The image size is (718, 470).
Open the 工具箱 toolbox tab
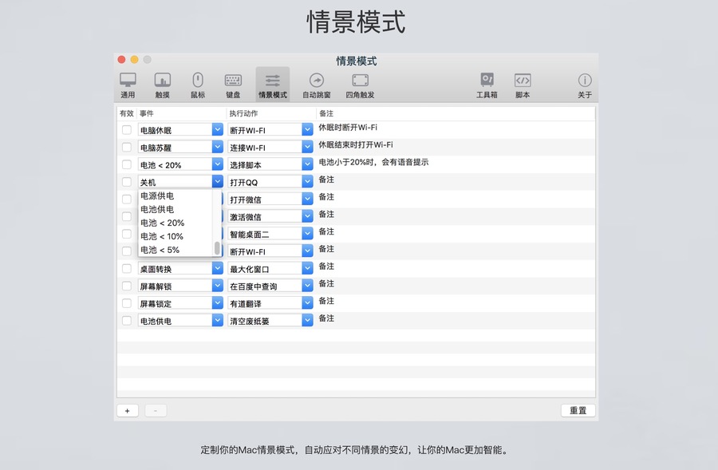click(x=487, y=85)
